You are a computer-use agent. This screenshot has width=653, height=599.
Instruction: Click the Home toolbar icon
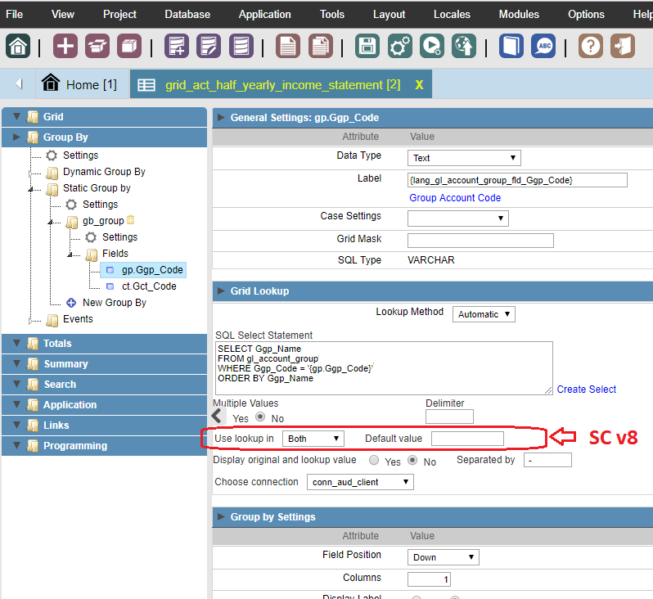click(18, 46)
